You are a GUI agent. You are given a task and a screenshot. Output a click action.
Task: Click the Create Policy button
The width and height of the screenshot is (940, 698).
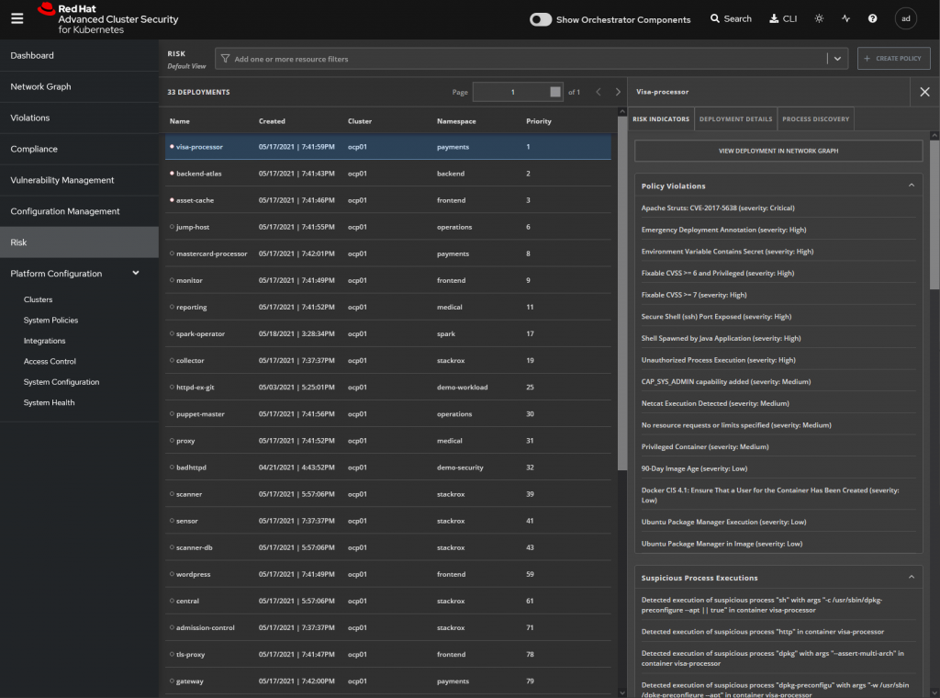click(x=893, y=58)
